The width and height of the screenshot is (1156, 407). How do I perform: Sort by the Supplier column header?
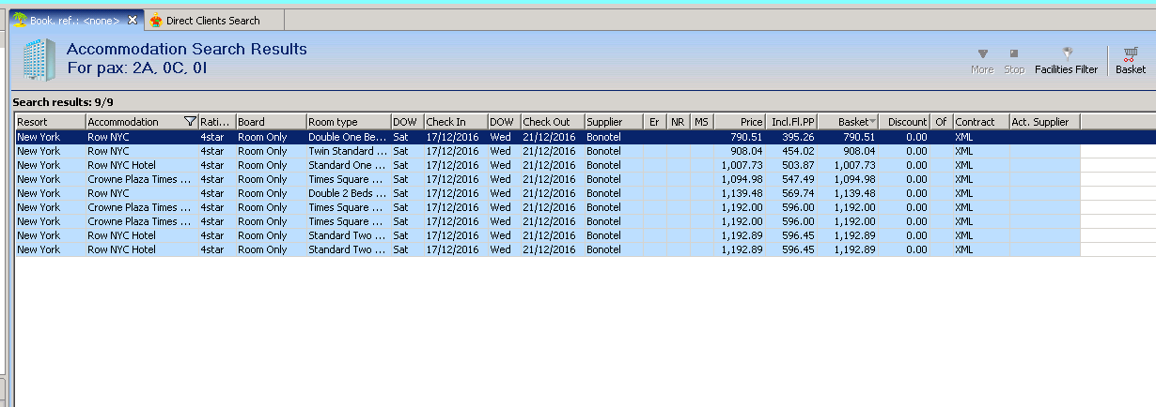click(614, 122)
